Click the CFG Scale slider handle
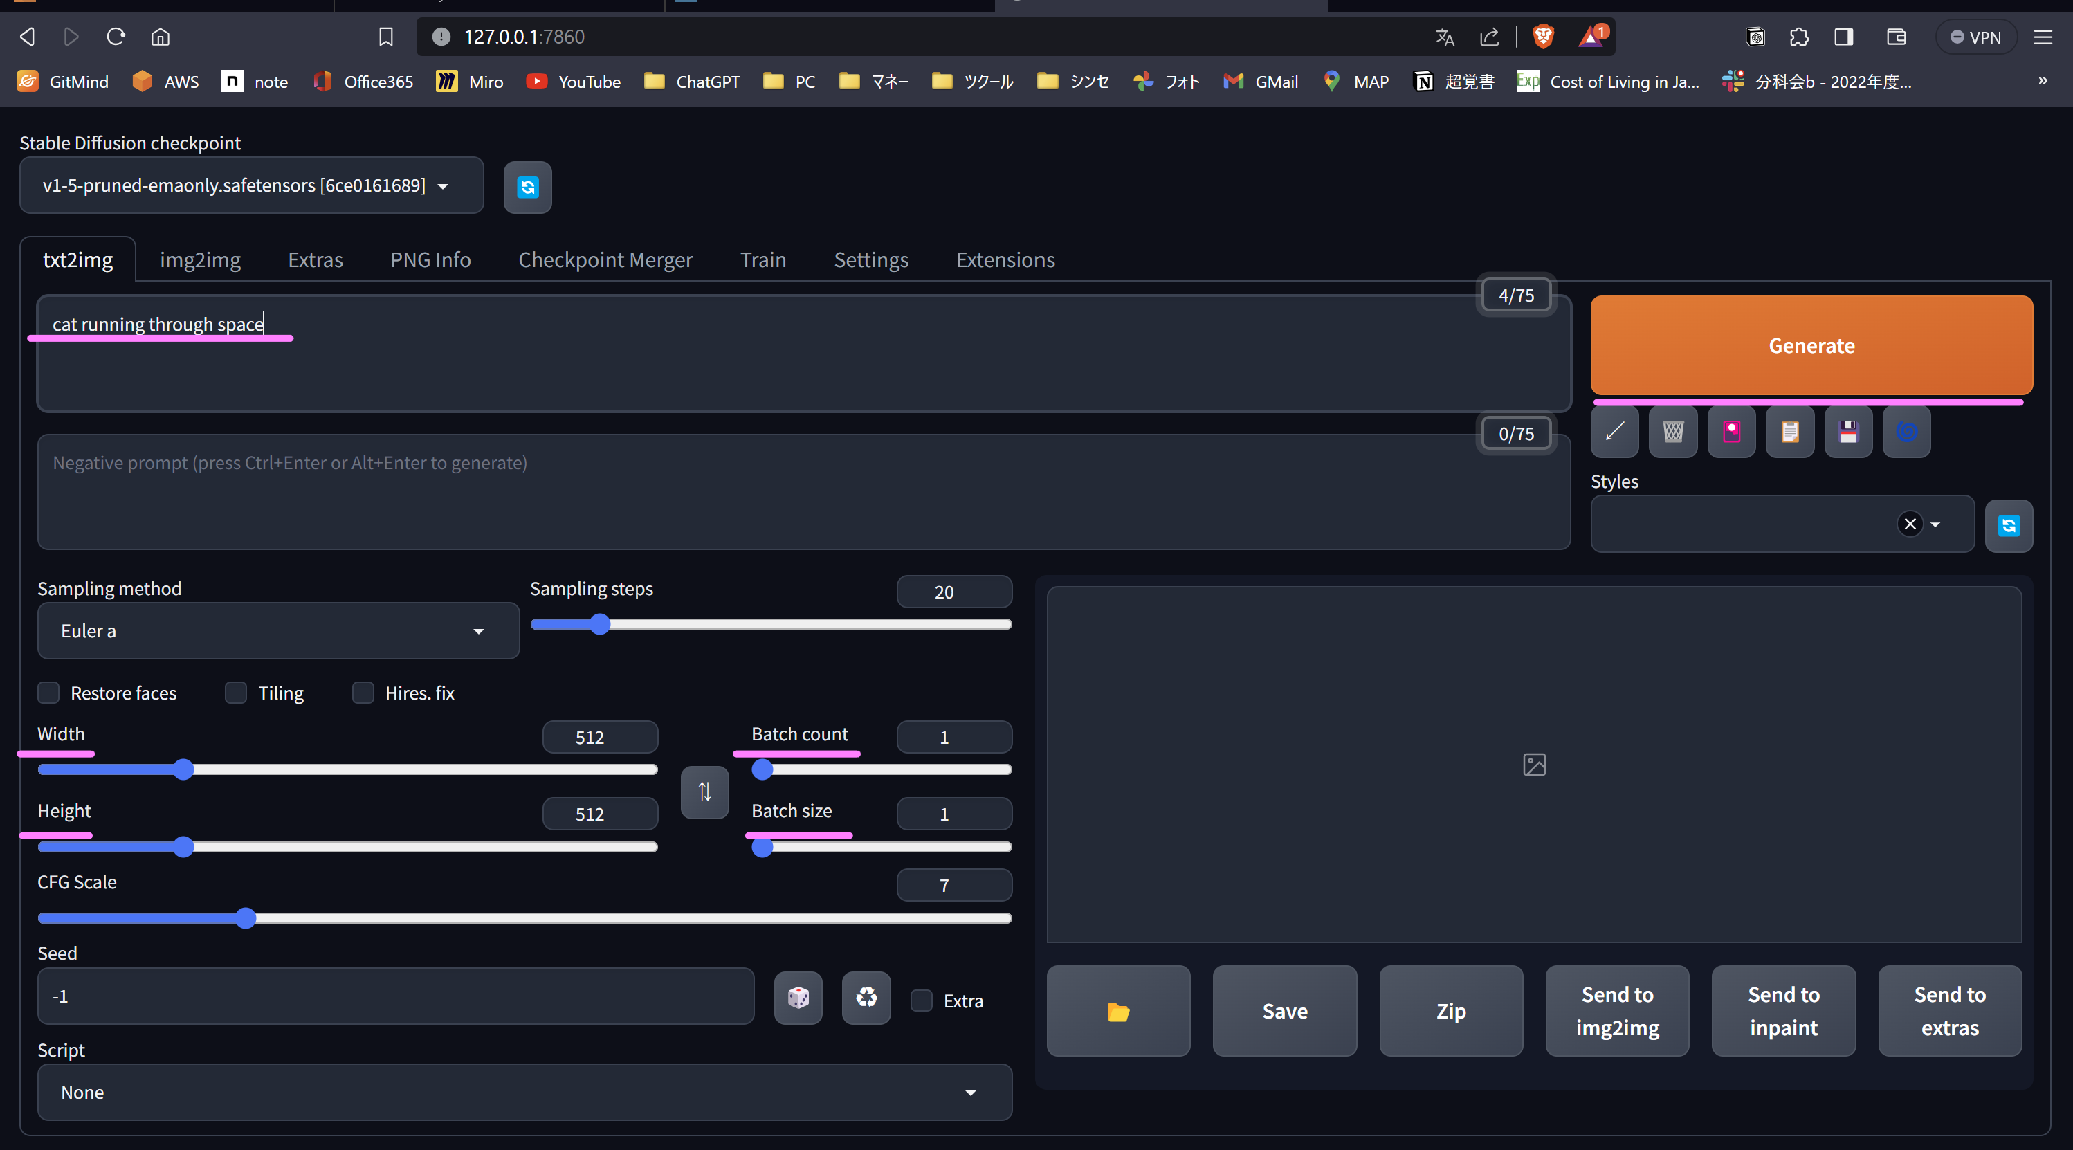The height and width of the screenshot is (1150, 2073). [x=246, y=918]
